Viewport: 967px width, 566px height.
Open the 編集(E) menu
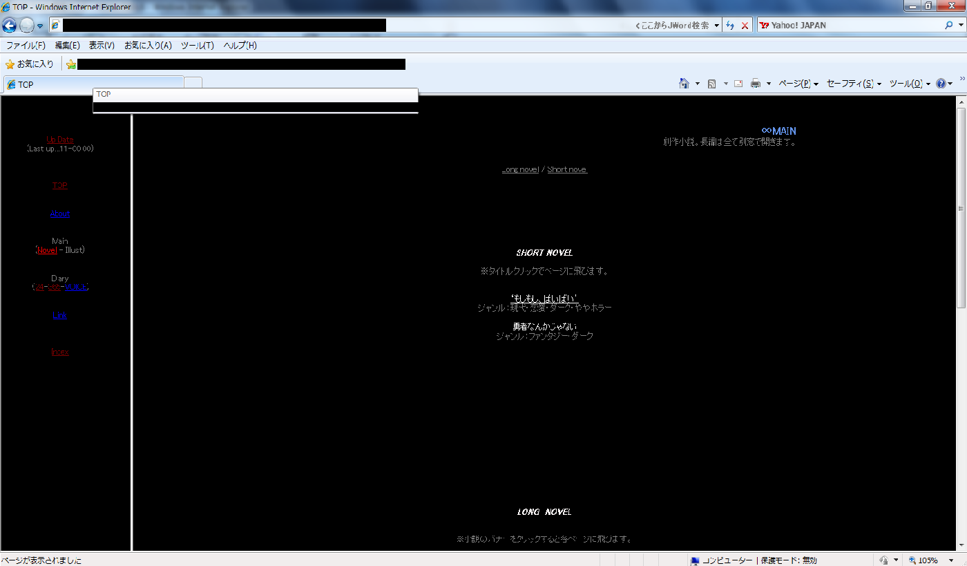click(x=67, y=46)
